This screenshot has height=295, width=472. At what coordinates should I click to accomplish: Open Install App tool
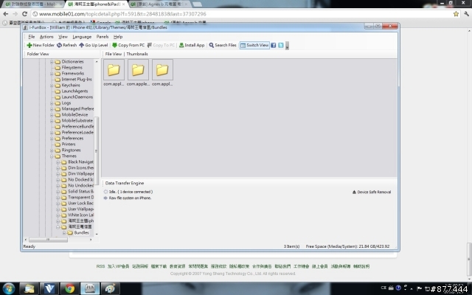pyautogui.click(x=192, y=45)
